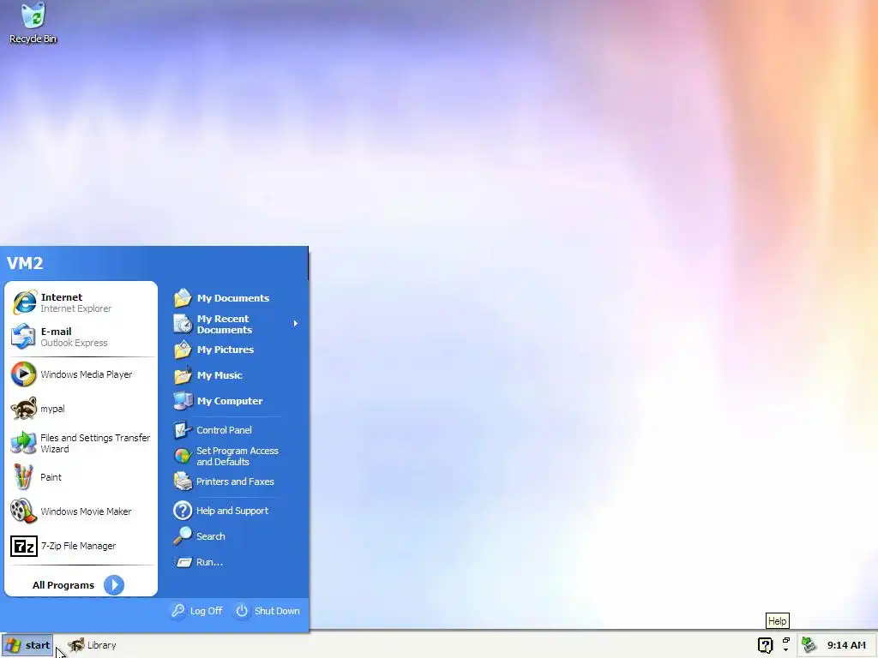Open Search from the Start menu
Viewport: 878px width, 658px height.
pyautogui.click(x=234, y=536)
